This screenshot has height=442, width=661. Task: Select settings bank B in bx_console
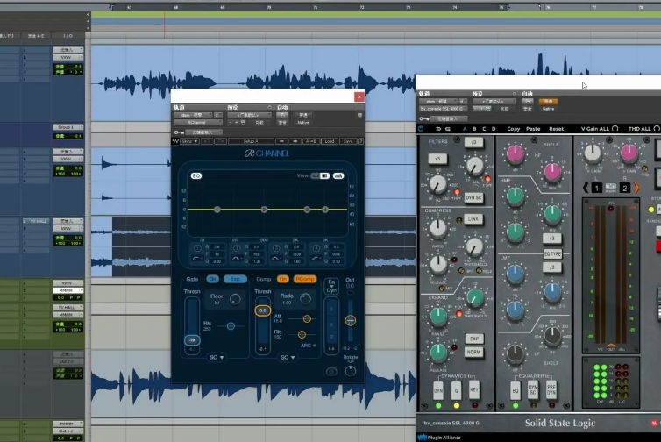click(x=474, y=129)
